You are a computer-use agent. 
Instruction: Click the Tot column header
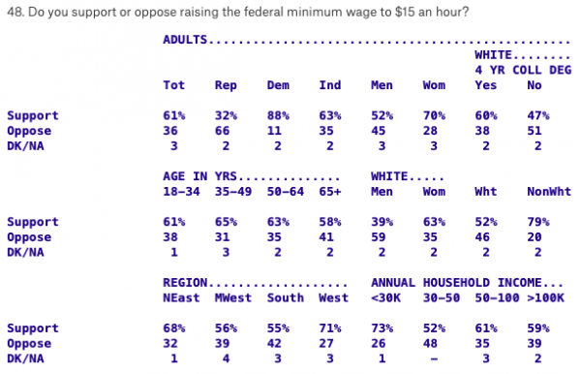coord(173,85)
